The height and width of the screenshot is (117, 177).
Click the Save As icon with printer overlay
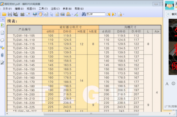tap(15, 14)
